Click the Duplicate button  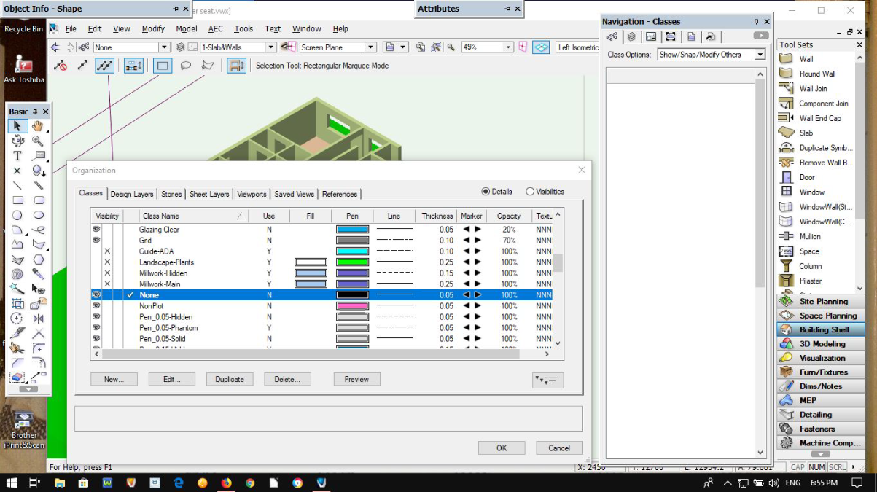tap(230, 380)
